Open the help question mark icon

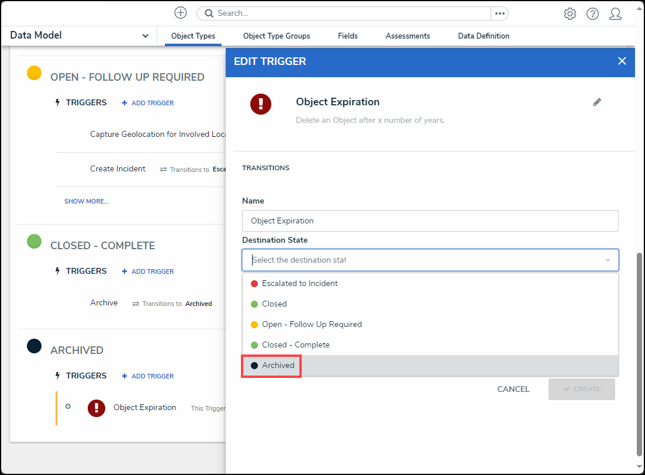click(592, 14)
